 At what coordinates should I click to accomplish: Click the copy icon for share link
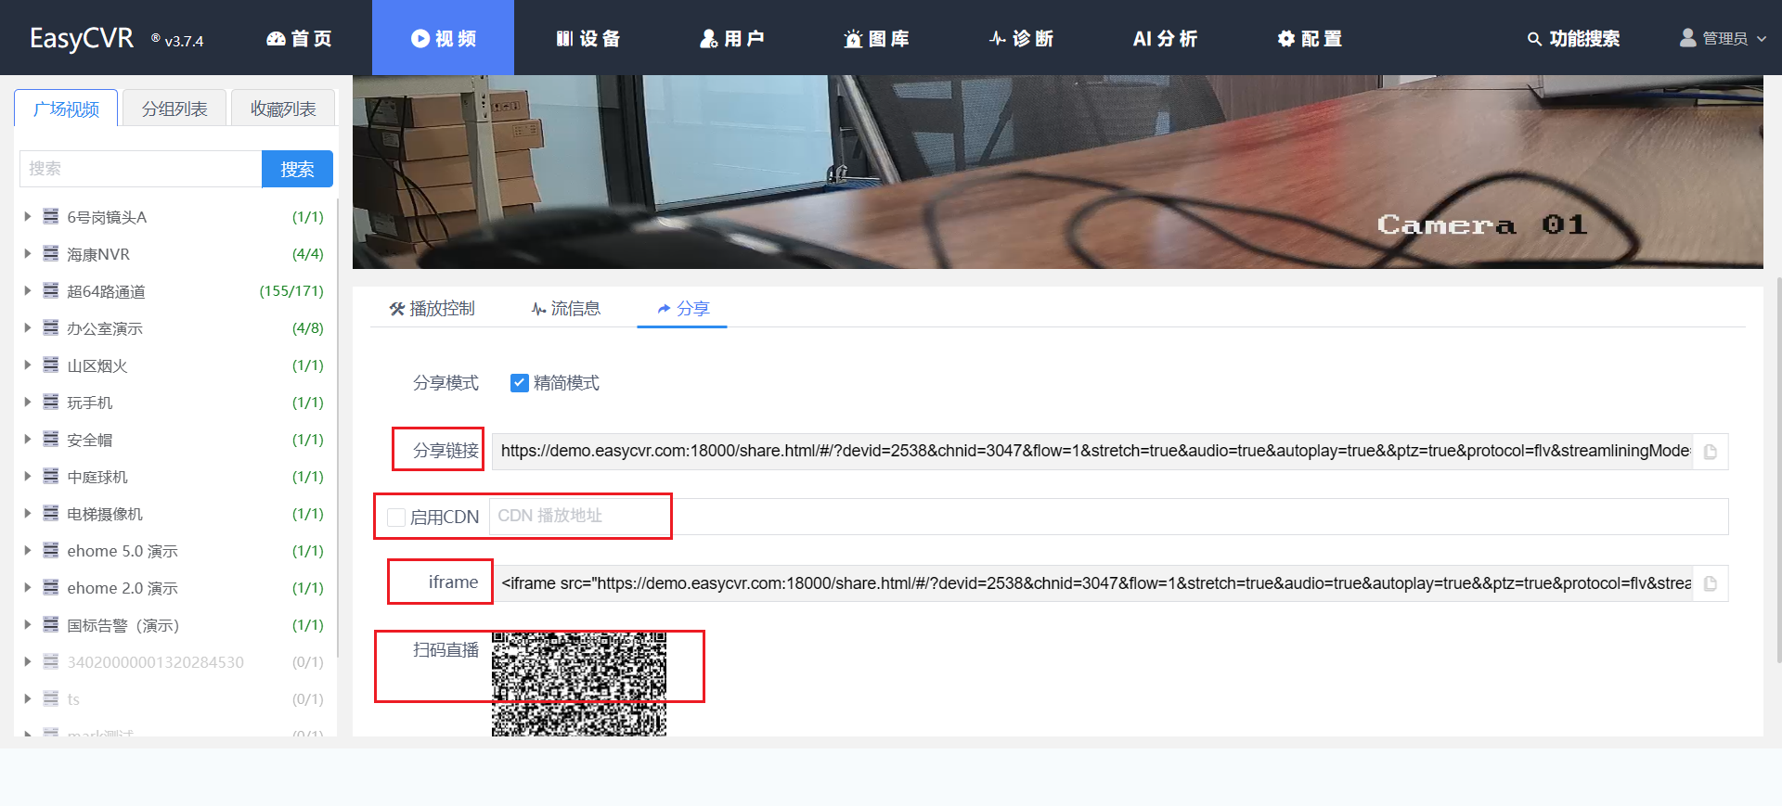pos(1710,452)
